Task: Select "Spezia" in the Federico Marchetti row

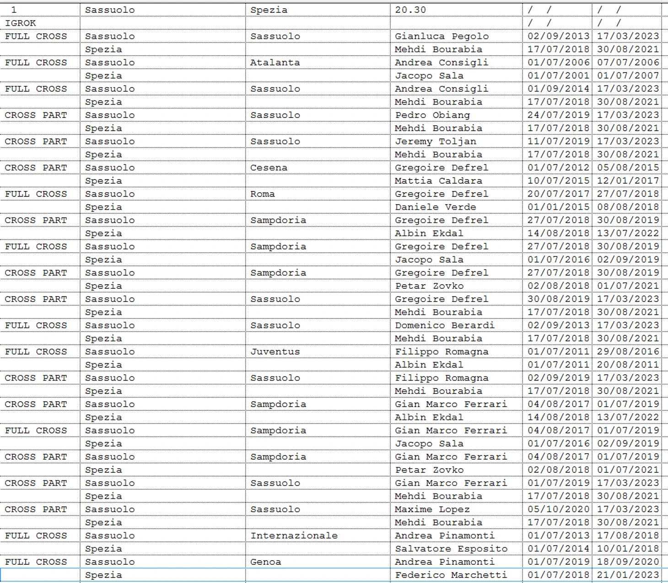Action: [x=103, y=575]
